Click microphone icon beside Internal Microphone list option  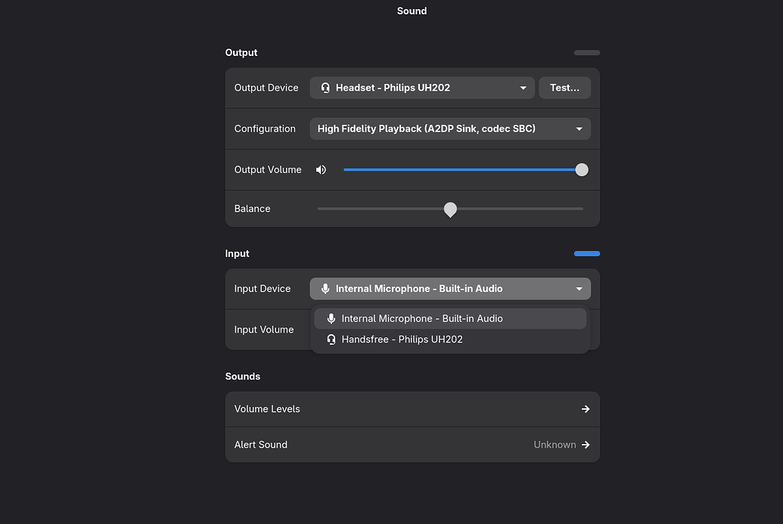[331, 319]
